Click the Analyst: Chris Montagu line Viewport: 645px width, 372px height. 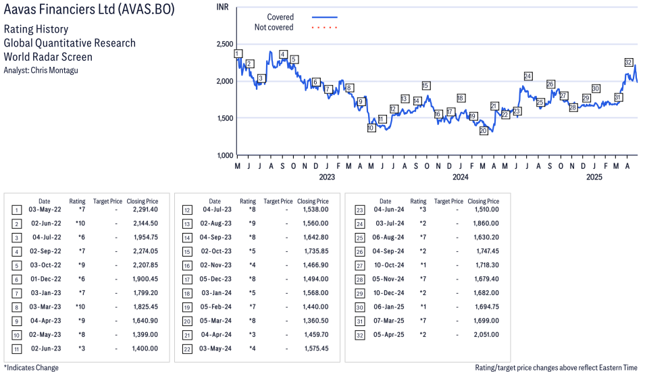pyautogui.click(x=41, y=70)
